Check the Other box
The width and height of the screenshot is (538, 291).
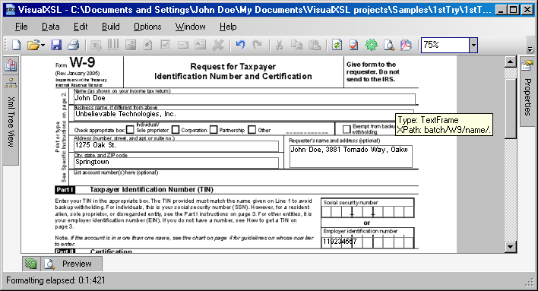pos(252,130)
